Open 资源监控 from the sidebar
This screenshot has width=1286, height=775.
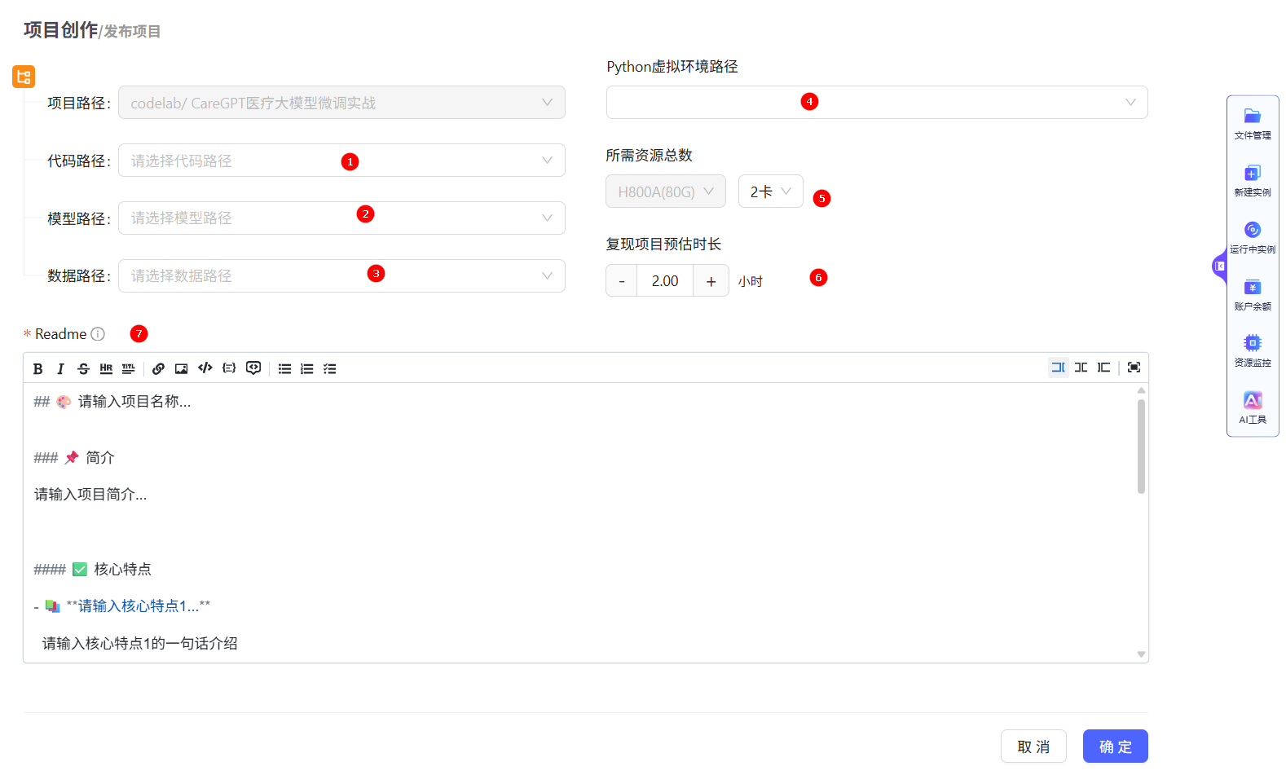tap(1252, 350)
